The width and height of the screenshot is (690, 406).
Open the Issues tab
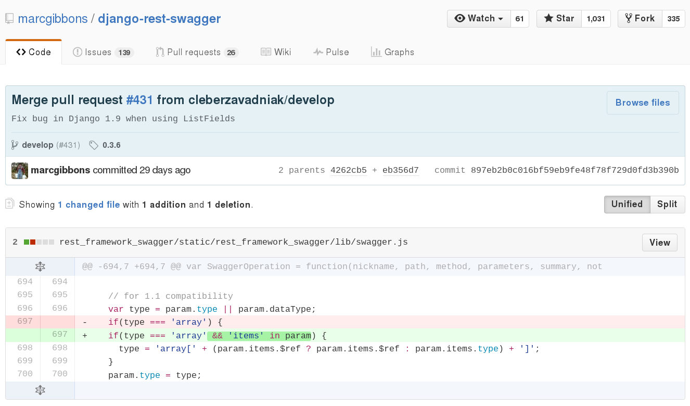pos(103,52)
